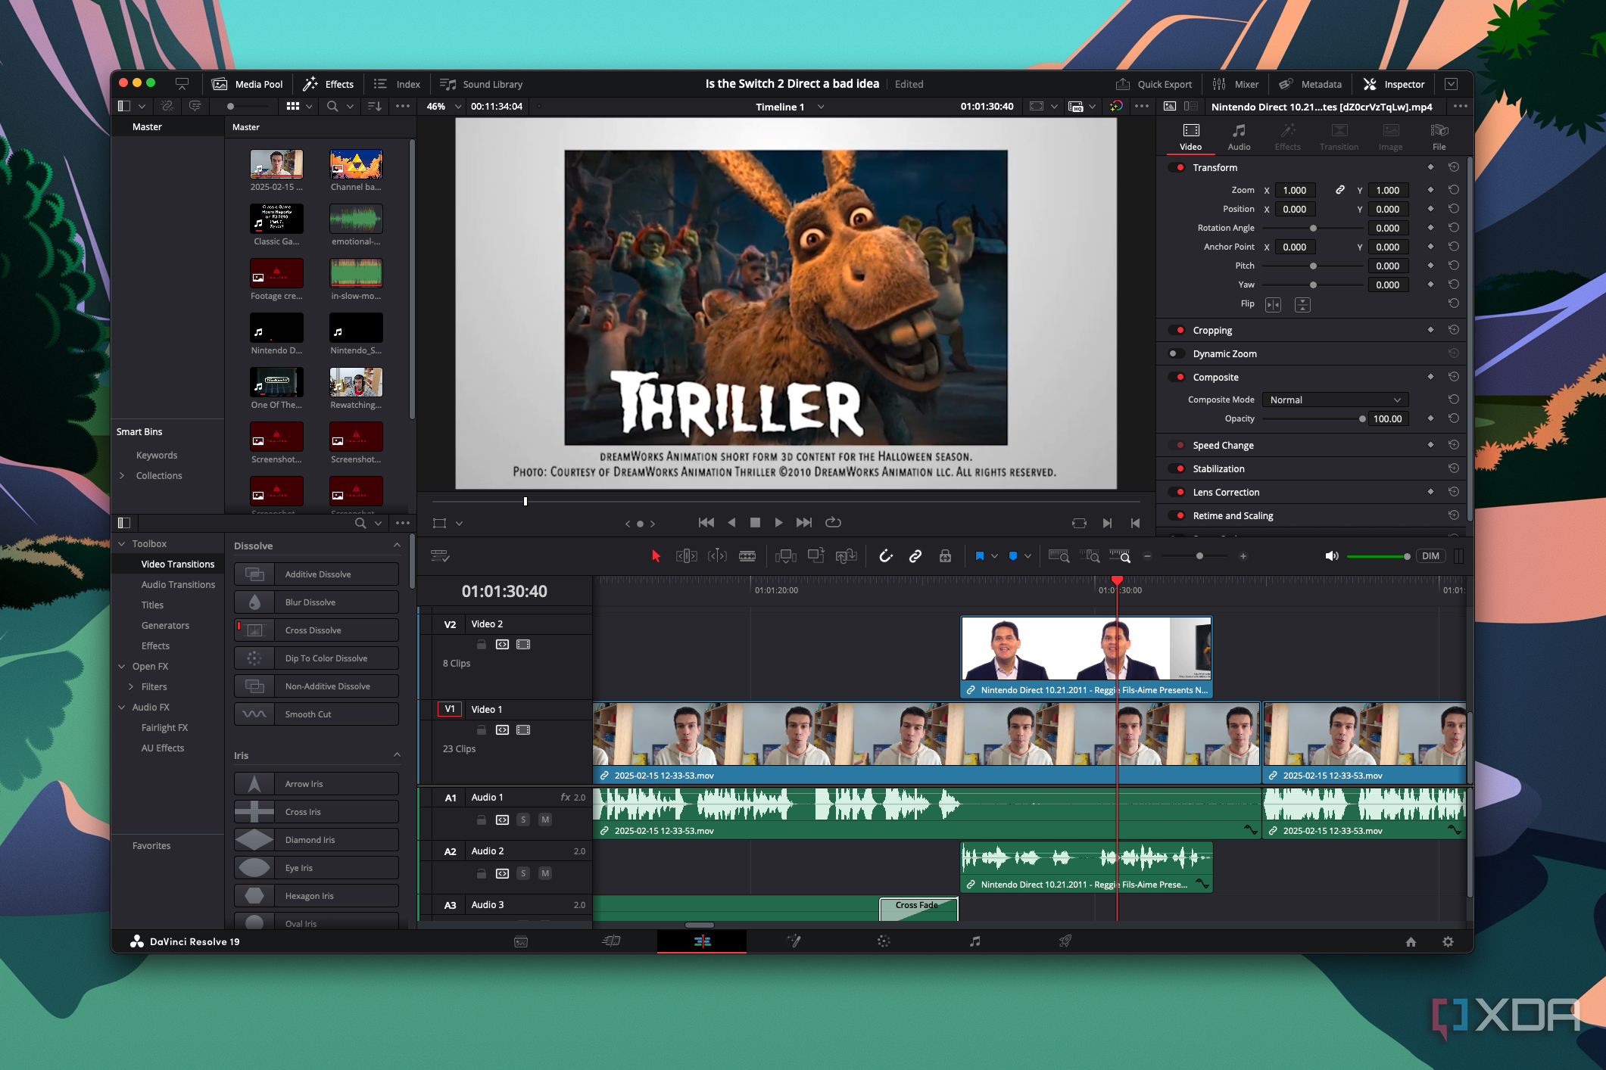Expand the Filters tree item
Image resolution: width=1606 pixels, height=1070 pixels.
[131, 686]
